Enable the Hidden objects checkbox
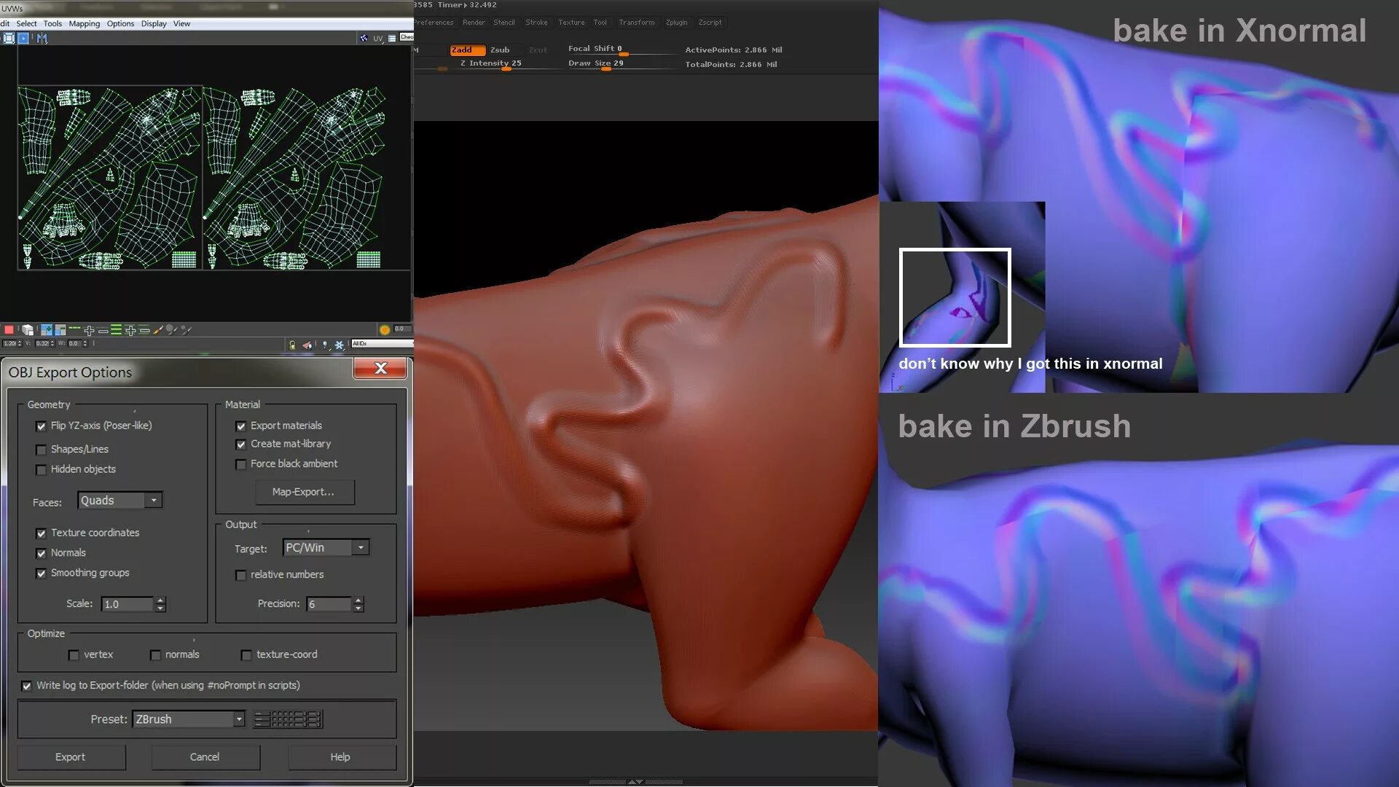This screenshot has height=787, width=1399. [x=41, y=470]
